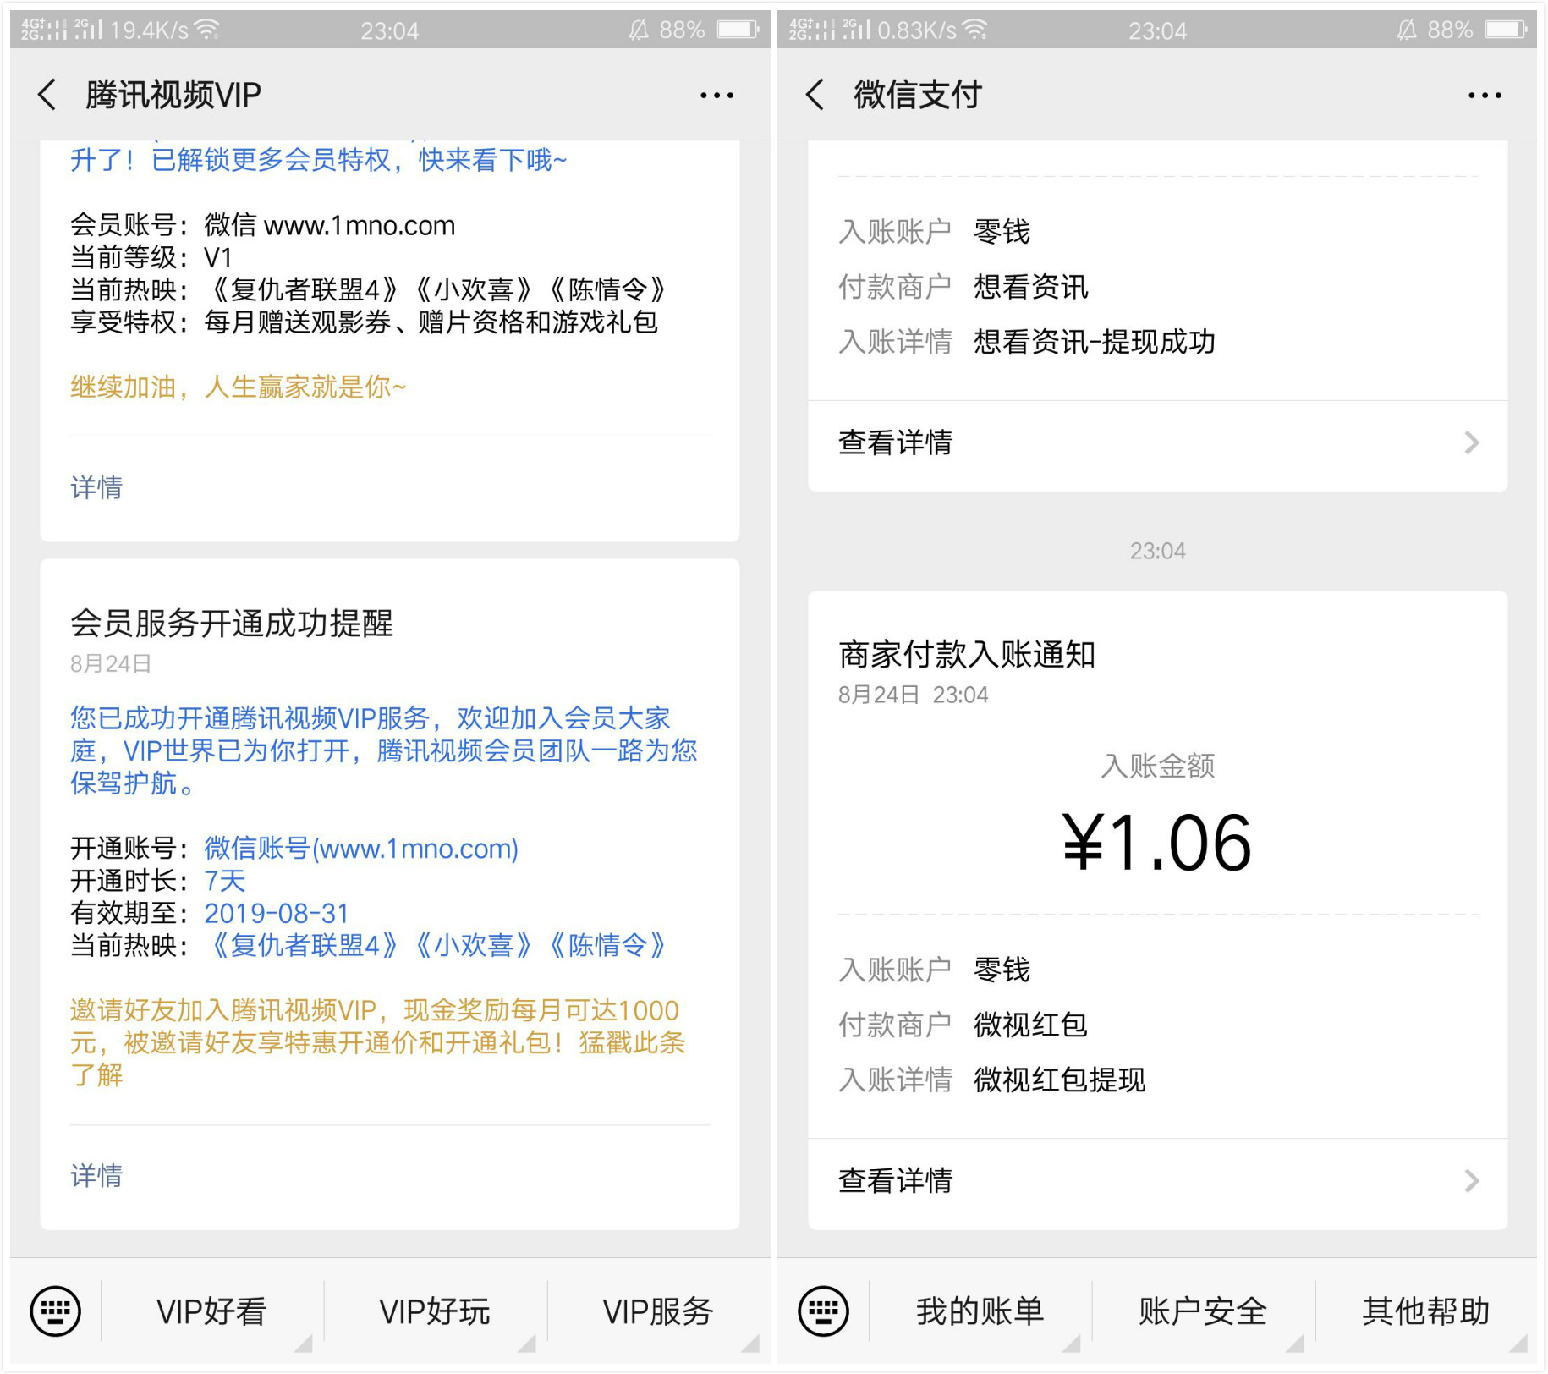1548x1374 pixels.
Task: Go back from the 腾讯视频VIP chat
Action: tap(47, 95)
